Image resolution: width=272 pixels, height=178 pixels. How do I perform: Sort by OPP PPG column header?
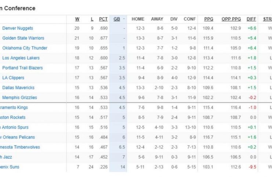(x=231, y=19)
